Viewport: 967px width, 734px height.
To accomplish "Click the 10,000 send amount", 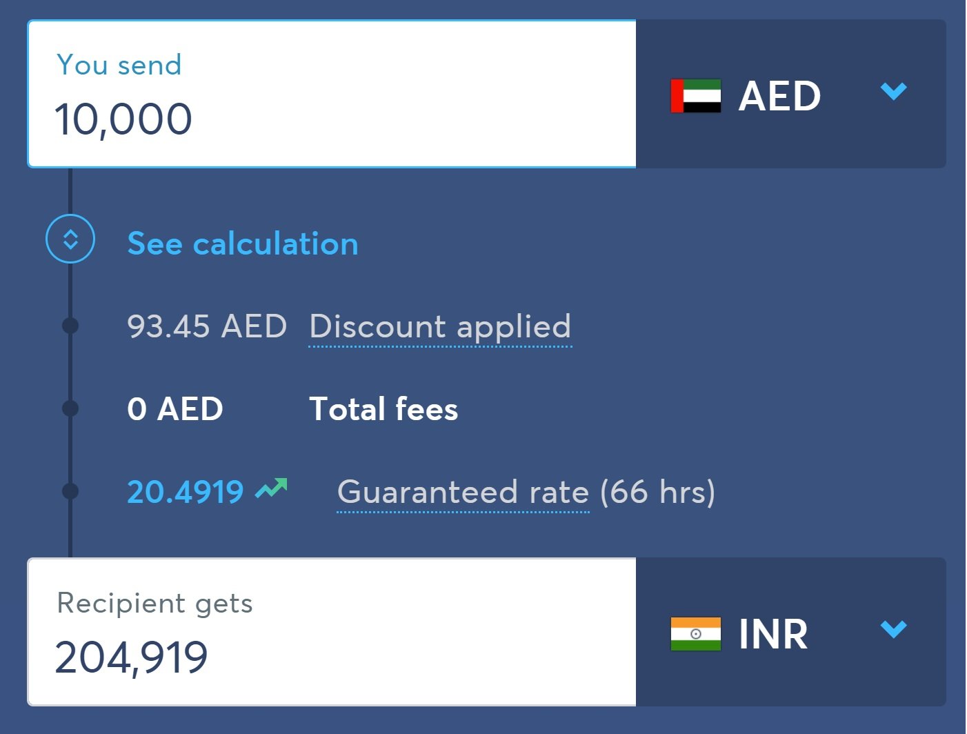I will coord(123,119).
